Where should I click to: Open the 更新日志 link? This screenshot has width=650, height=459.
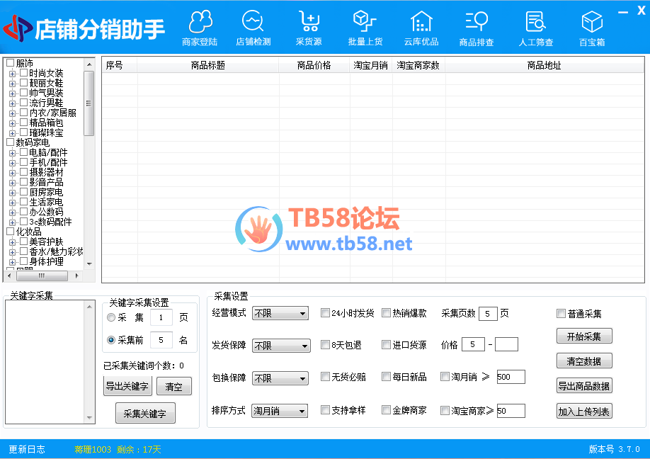point(27,449)
